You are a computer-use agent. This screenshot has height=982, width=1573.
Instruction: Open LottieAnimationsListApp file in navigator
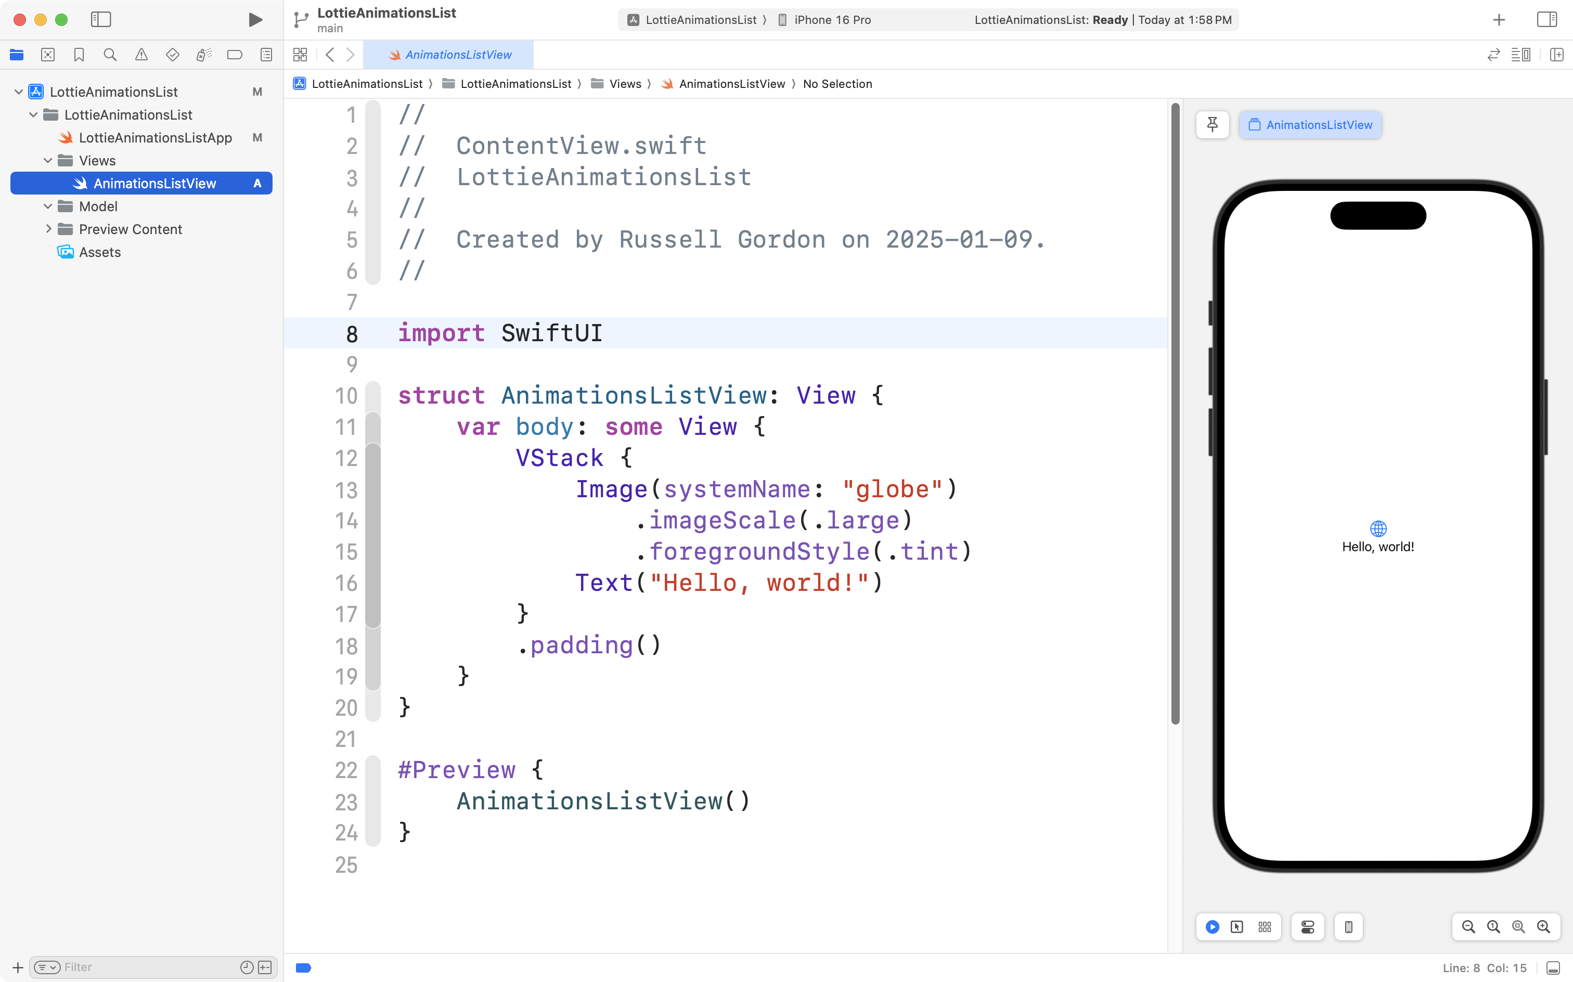pos(154,138)
